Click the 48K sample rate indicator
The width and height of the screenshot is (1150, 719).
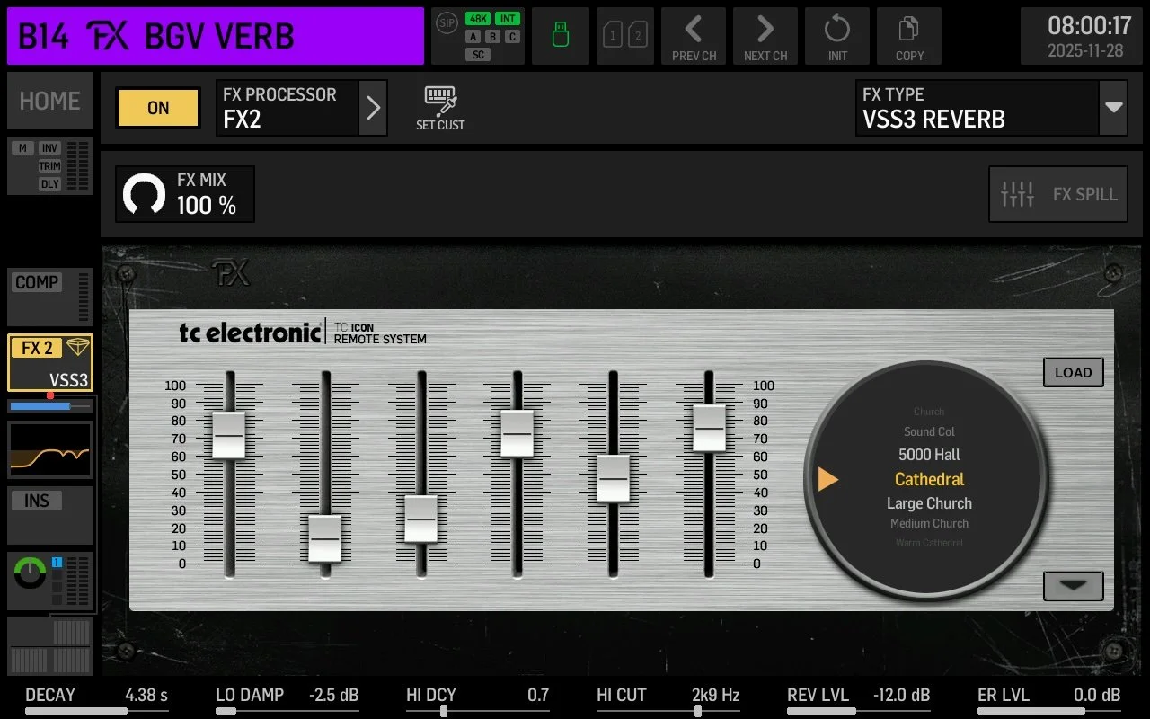coord(477,19)
